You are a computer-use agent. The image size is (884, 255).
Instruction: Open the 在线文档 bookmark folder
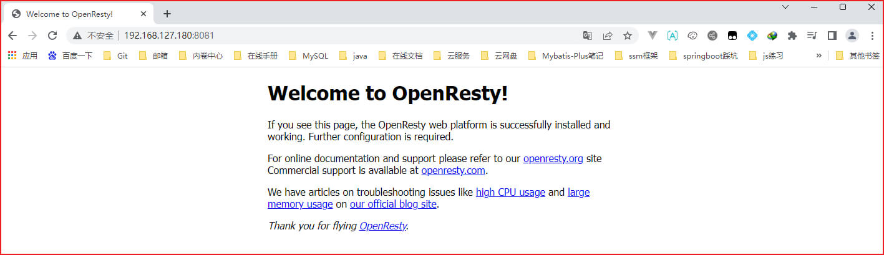click(401, 55)
